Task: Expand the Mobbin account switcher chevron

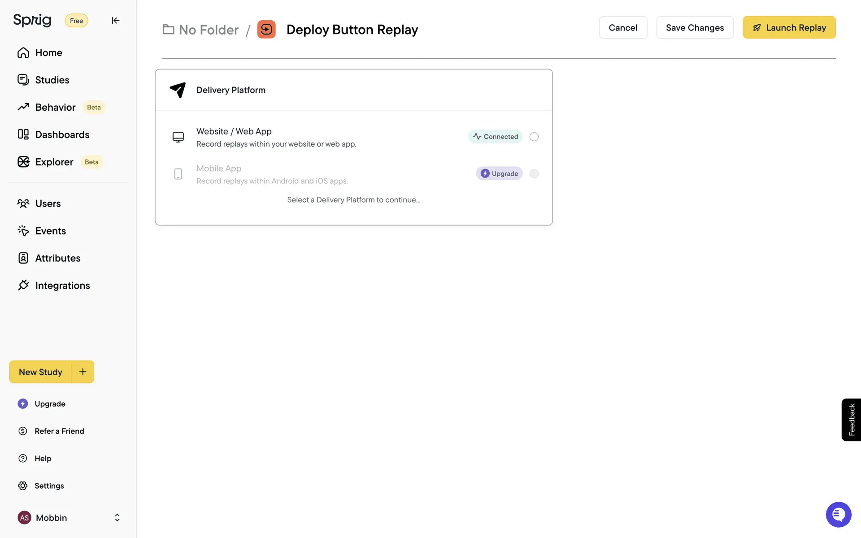Action: 117,517
